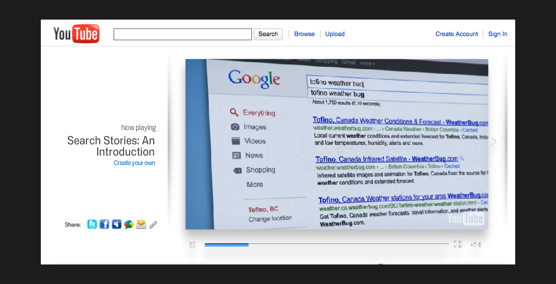Viewport: 556px width, 284px height.
Task: Share the video via Google Buzz
Action: 129,224
